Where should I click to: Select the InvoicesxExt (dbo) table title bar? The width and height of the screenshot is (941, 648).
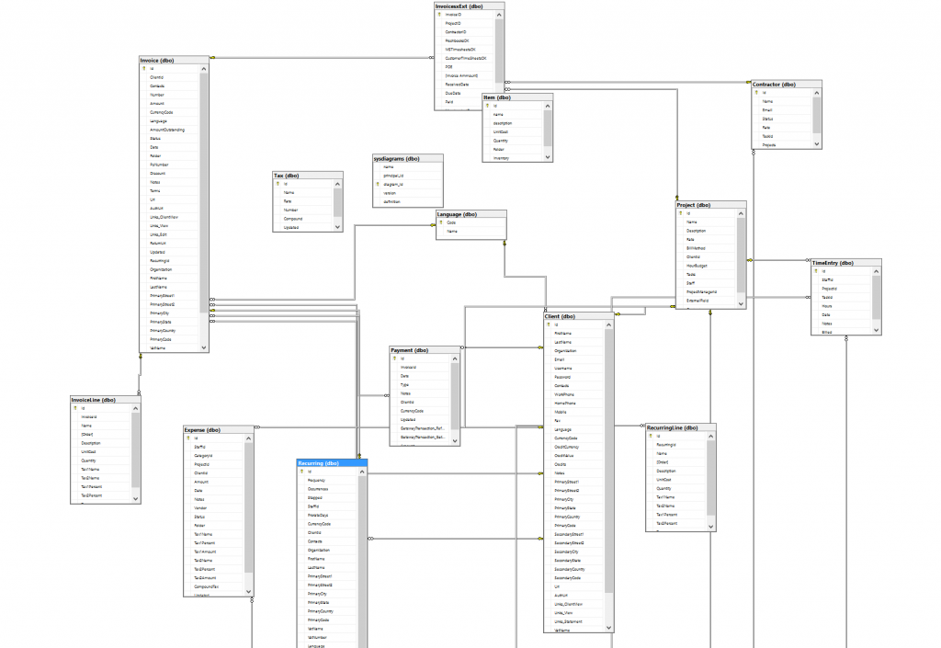pyautogui.click(x=470, y=6)
